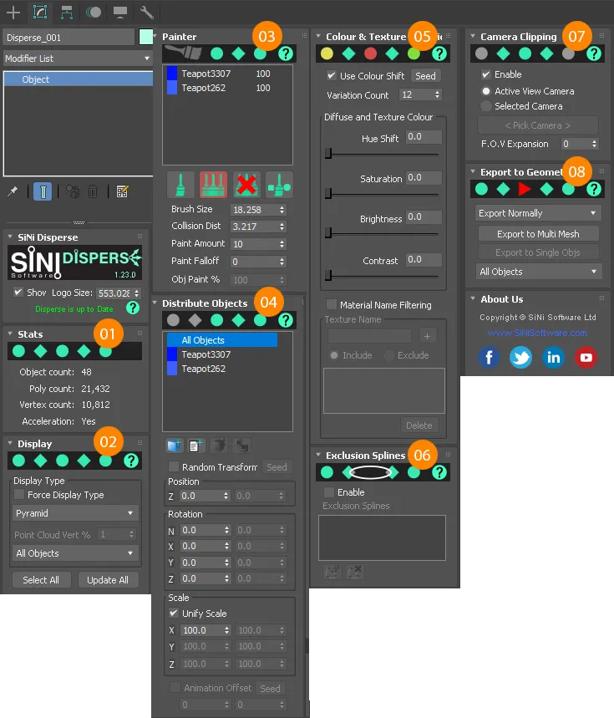Image resolution: width=614 pixels, height=718 pixels.
Task: Select the brush with shapes tool
Action: click(x=279, y=185)
